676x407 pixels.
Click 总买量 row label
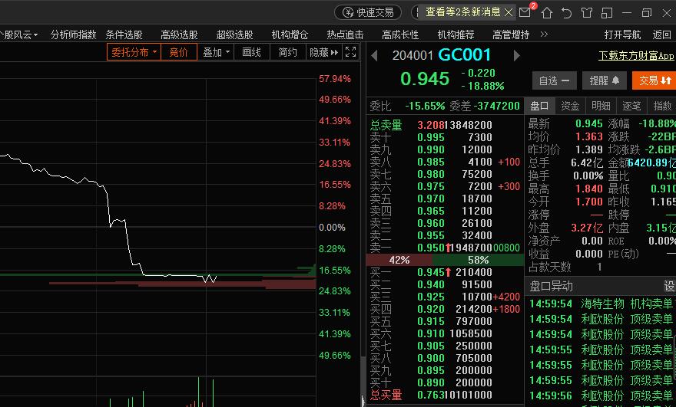pyautogui.click(x=386, y=395)
